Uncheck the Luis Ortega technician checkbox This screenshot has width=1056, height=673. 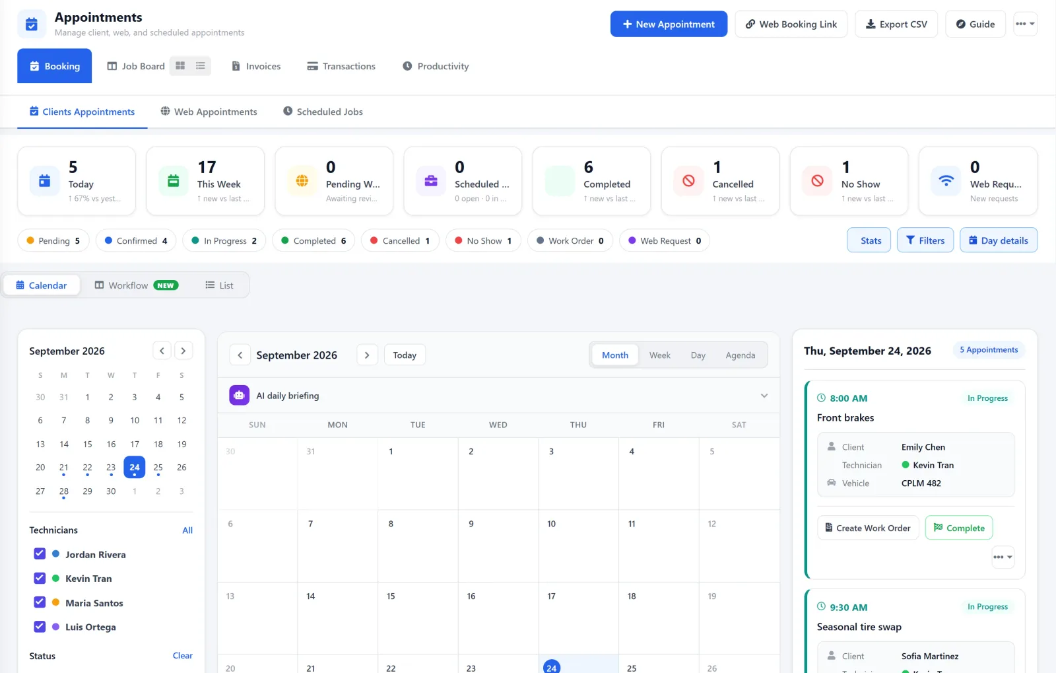pos(40,627)
